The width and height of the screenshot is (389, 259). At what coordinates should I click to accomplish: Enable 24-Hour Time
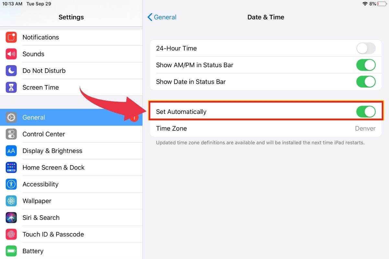click(x=366, y=48)
